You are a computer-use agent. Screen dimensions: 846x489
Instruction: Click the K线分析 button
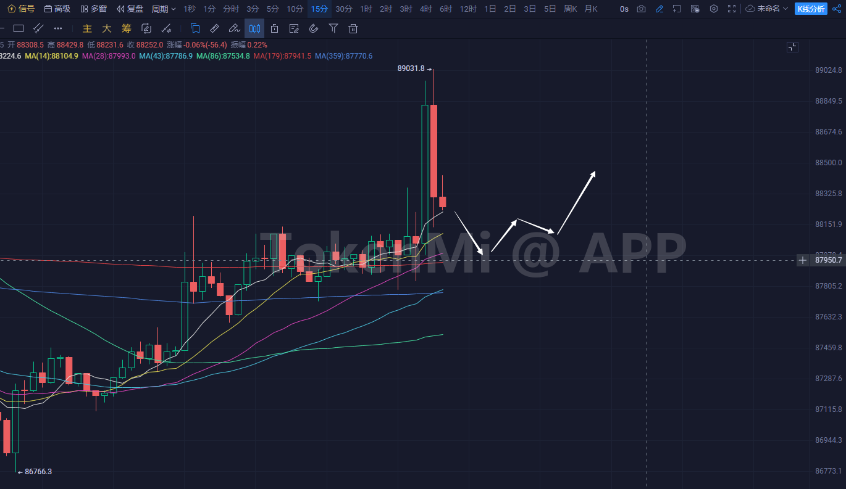tap(811, 9)
